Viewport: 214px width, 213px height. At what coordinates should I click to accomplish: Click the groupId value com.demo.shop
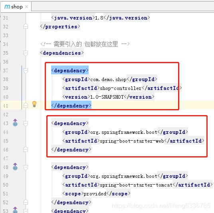point(108,80)
